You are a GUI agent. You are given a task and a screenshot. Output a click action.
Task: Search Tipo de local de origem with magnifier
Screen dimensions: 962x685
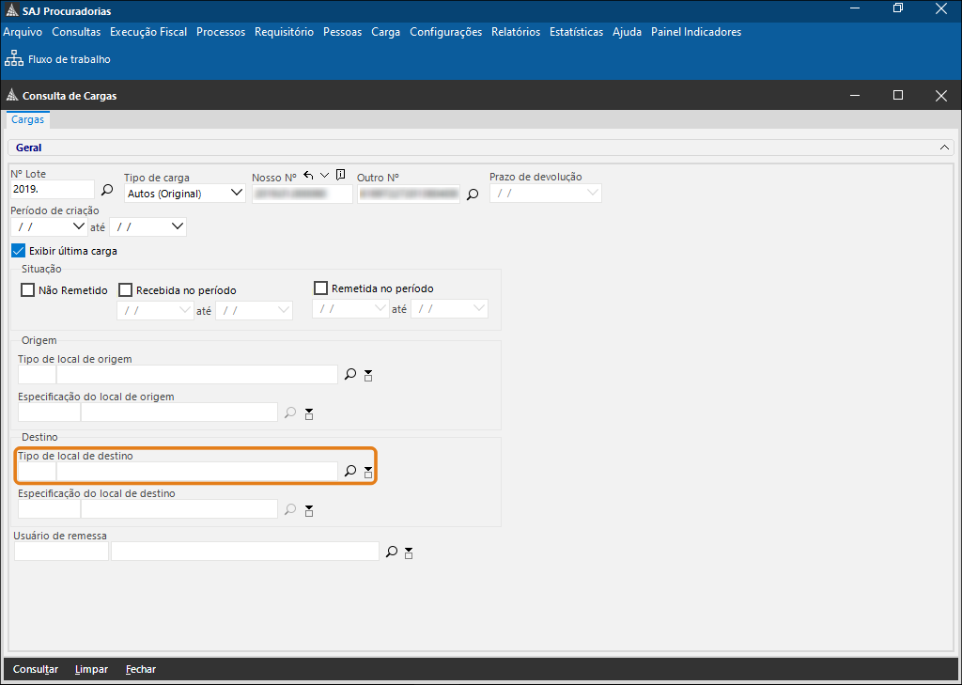(350, 375)
